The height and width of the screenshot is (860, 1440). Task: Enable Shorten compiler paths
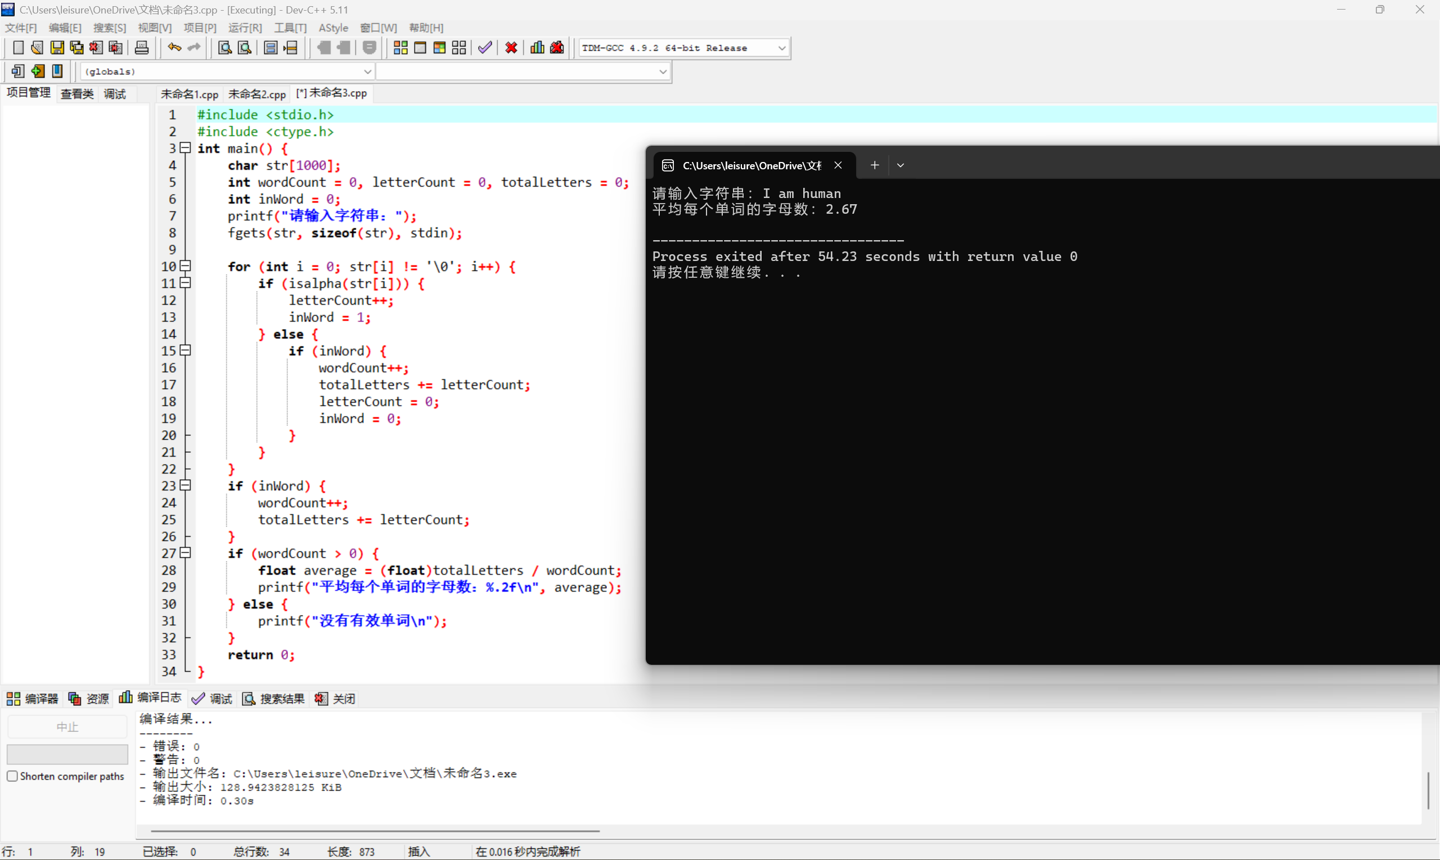(x=12, y=776)
